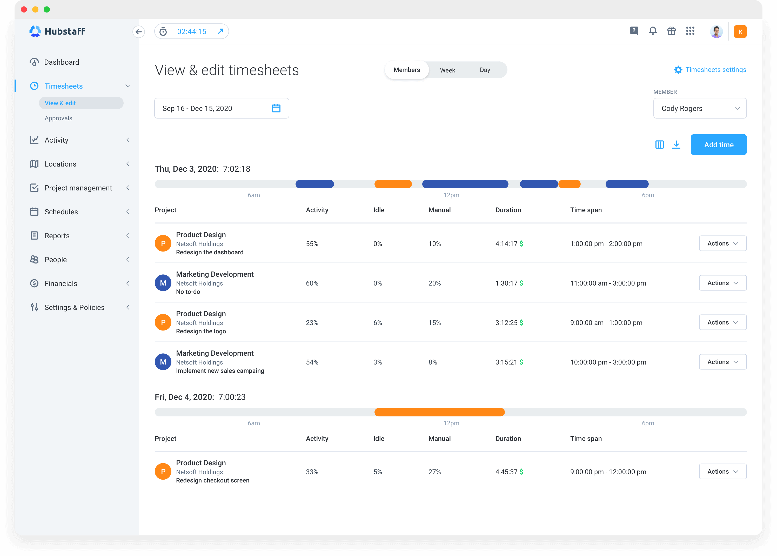Viewport: 777px width, 556px height.
Task: Click the download icon for timesheets
Action: (x=676, y=144)
